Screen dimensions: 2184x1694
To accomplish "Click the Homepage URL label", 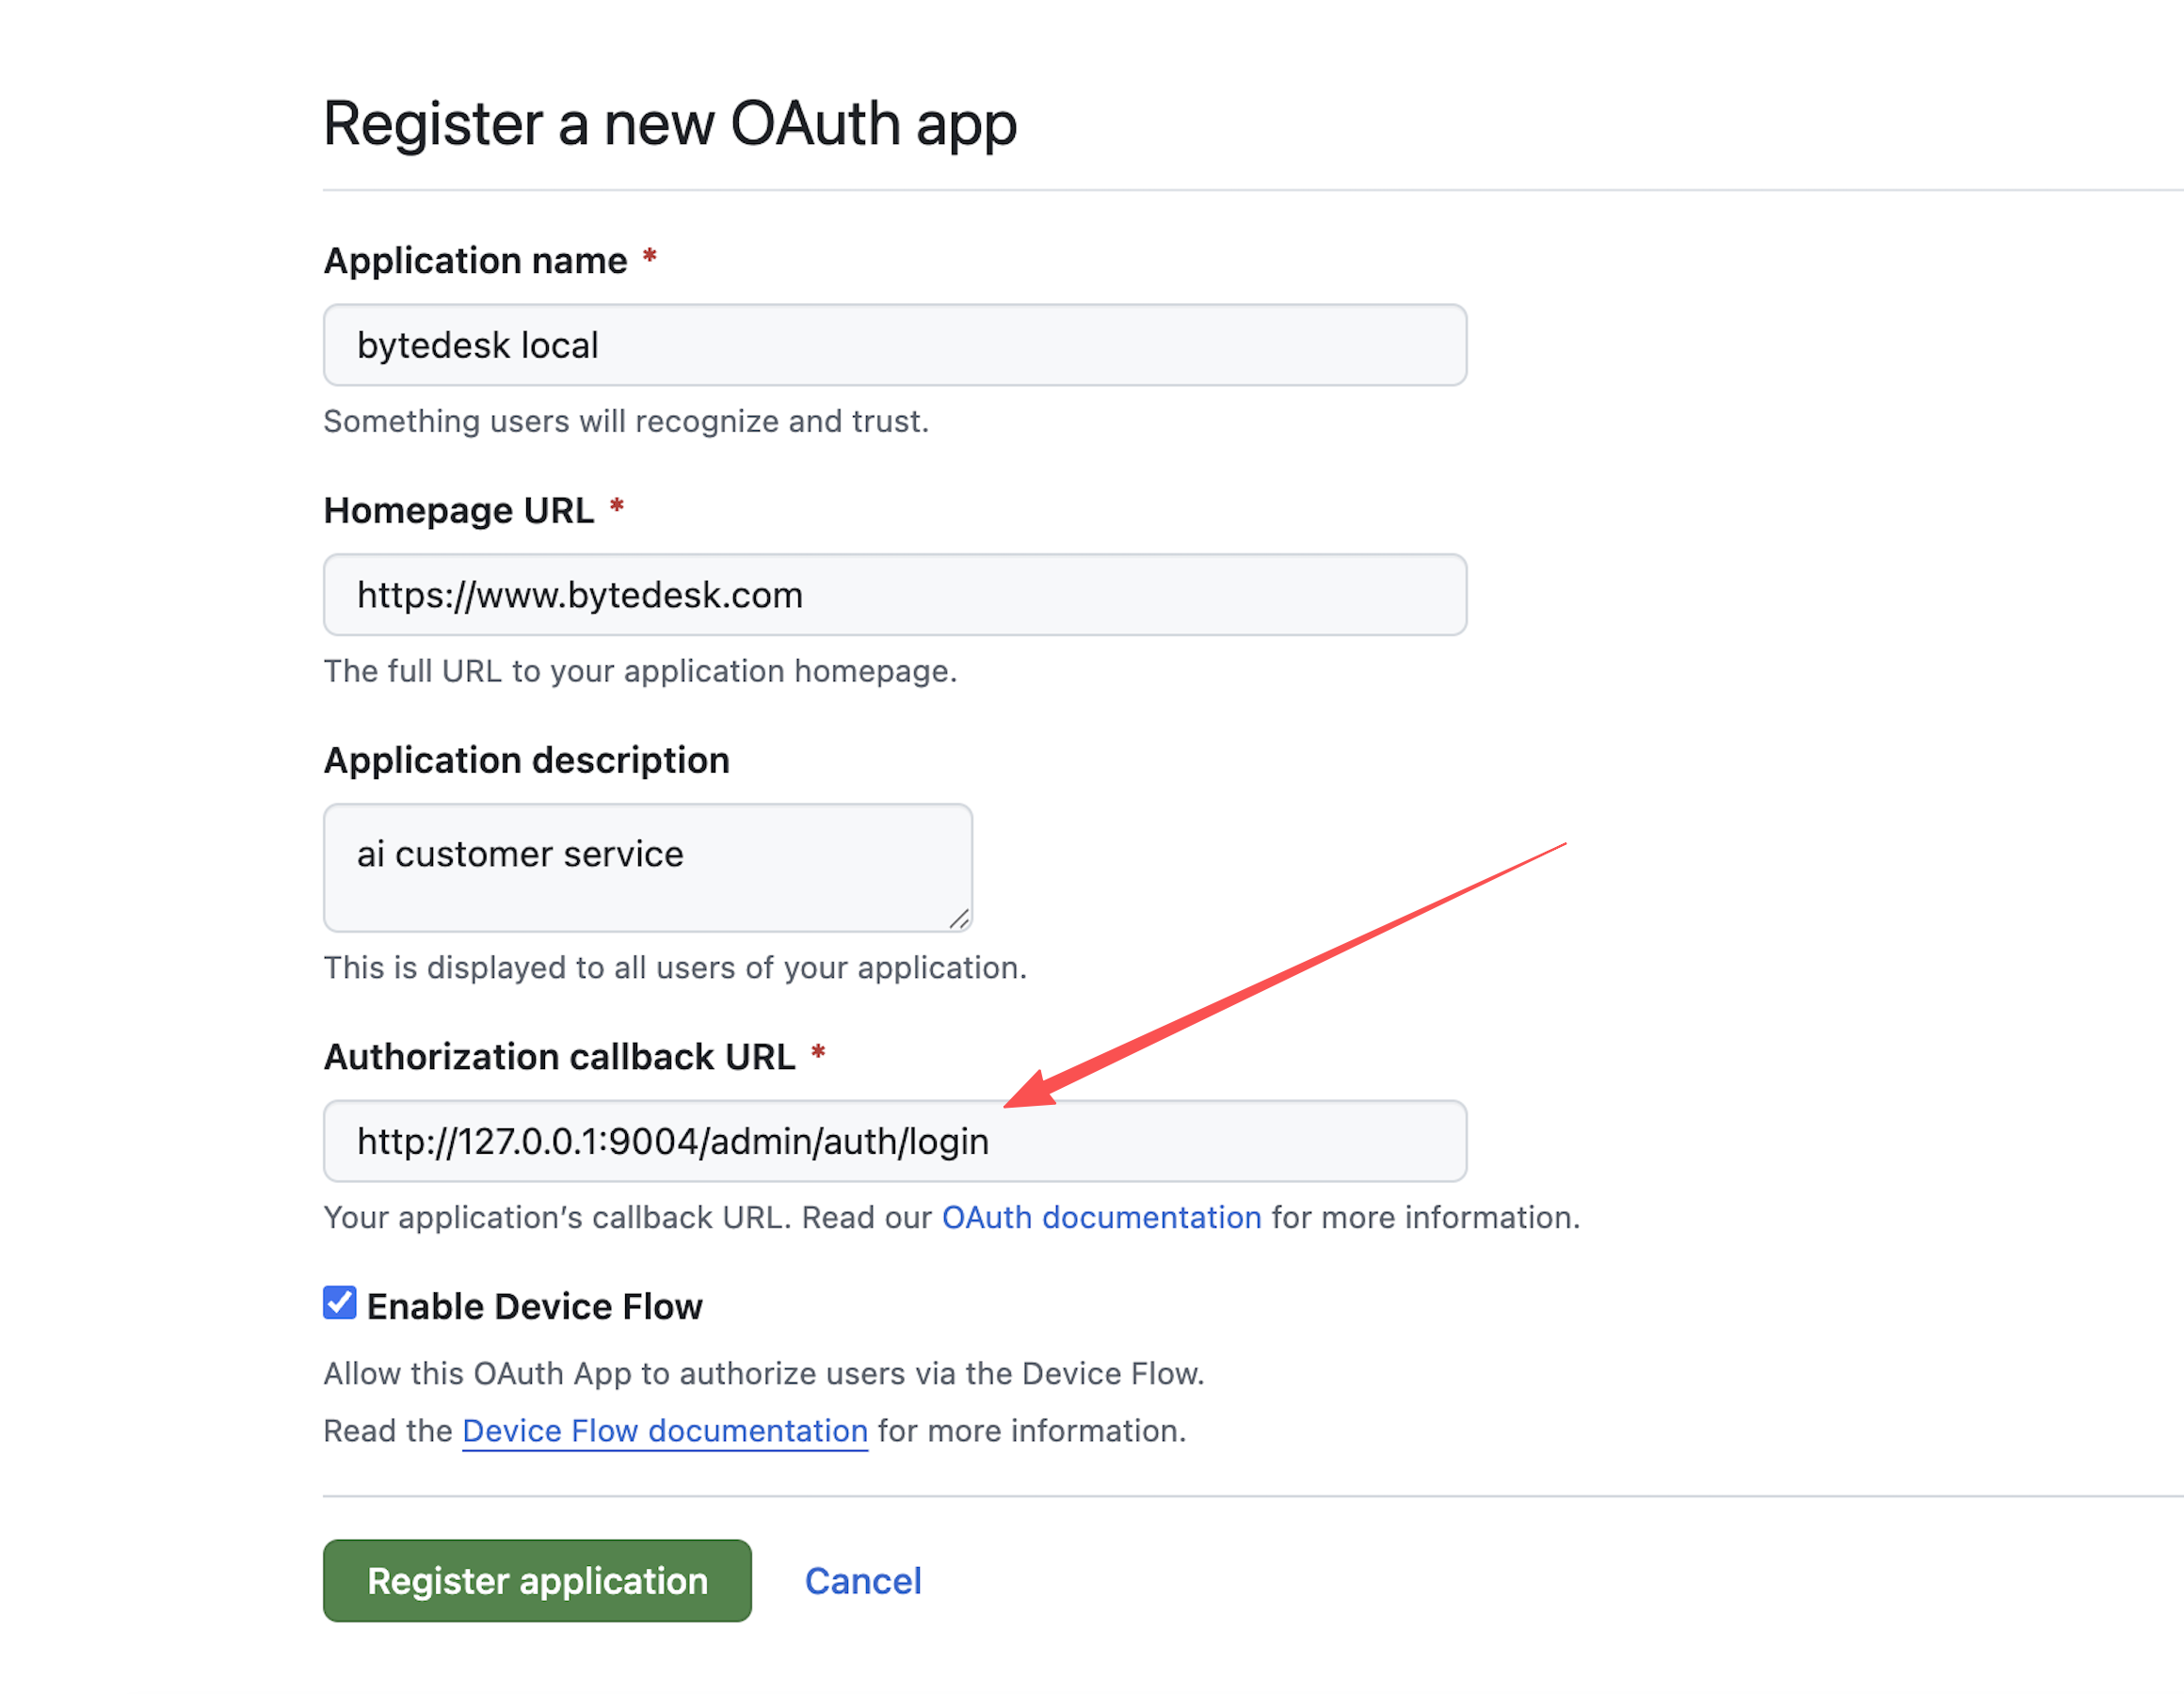I will 458,510.
